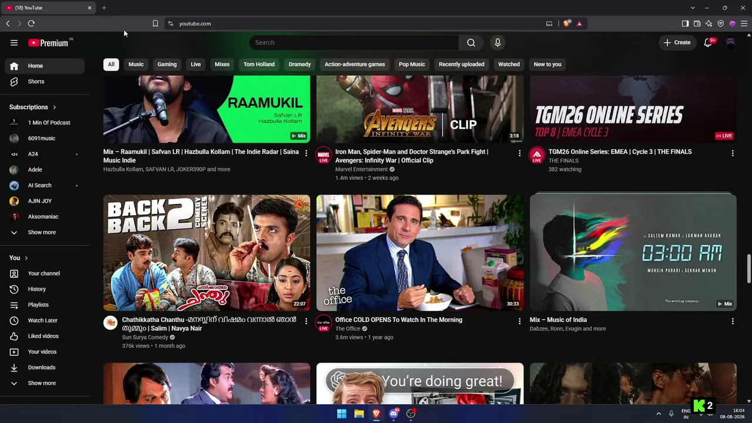Open the Windows Start menu
752x423 pixels.
[341, 414]
